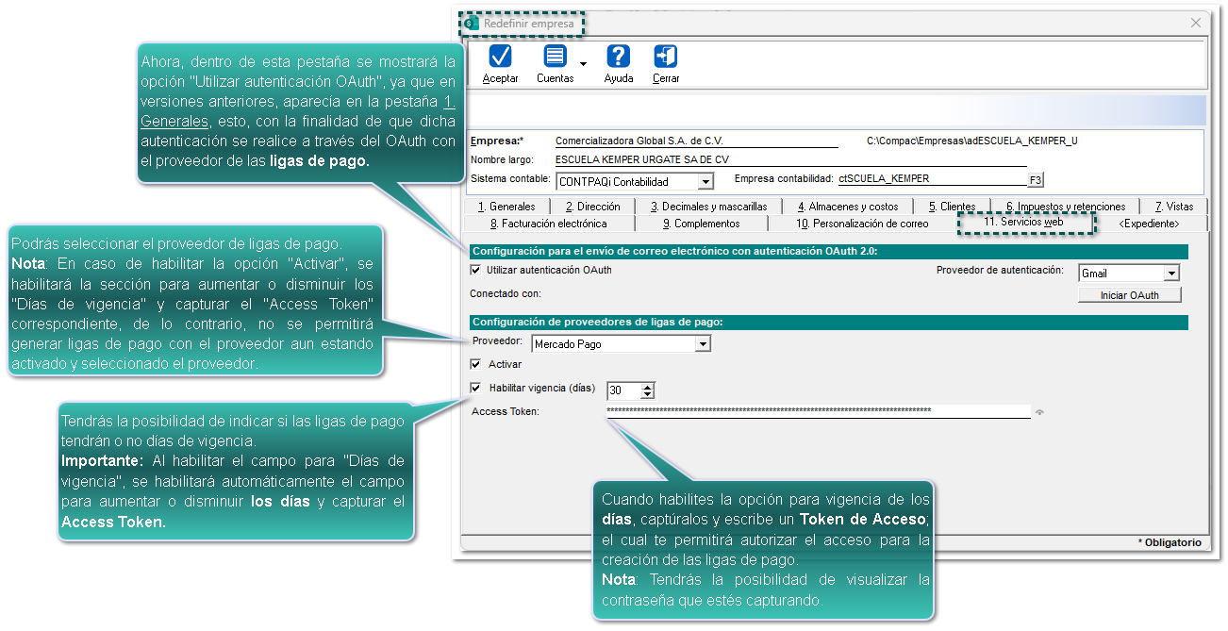
Task: Switch to the 7. Vistas tab
Action: (x=1173, y=207)
